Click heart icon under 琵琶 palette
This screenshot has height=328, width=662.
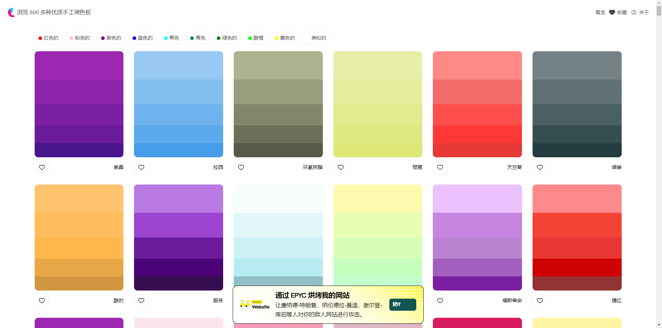[x=341, y=167]
